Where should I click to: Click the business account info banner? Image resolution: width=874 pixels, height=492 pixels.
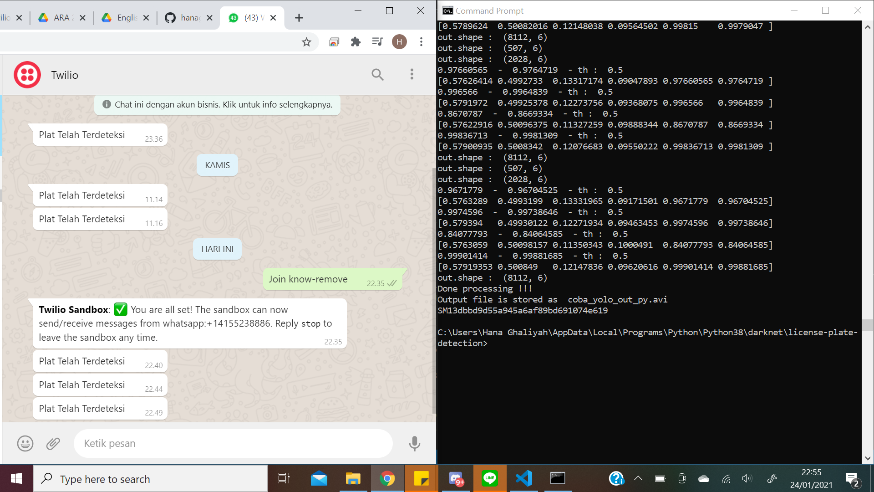coord(217,104)
